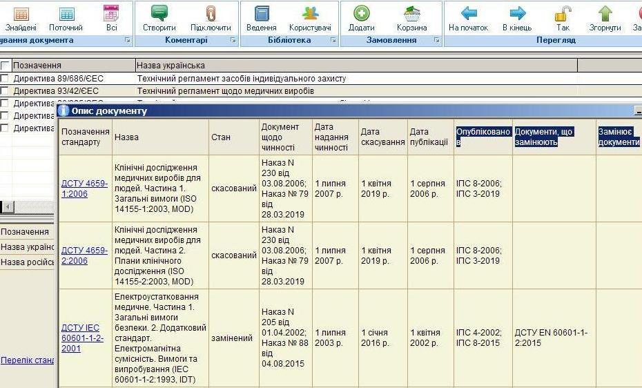Select the Опубліковано в column header

click(x=483, y=137)
